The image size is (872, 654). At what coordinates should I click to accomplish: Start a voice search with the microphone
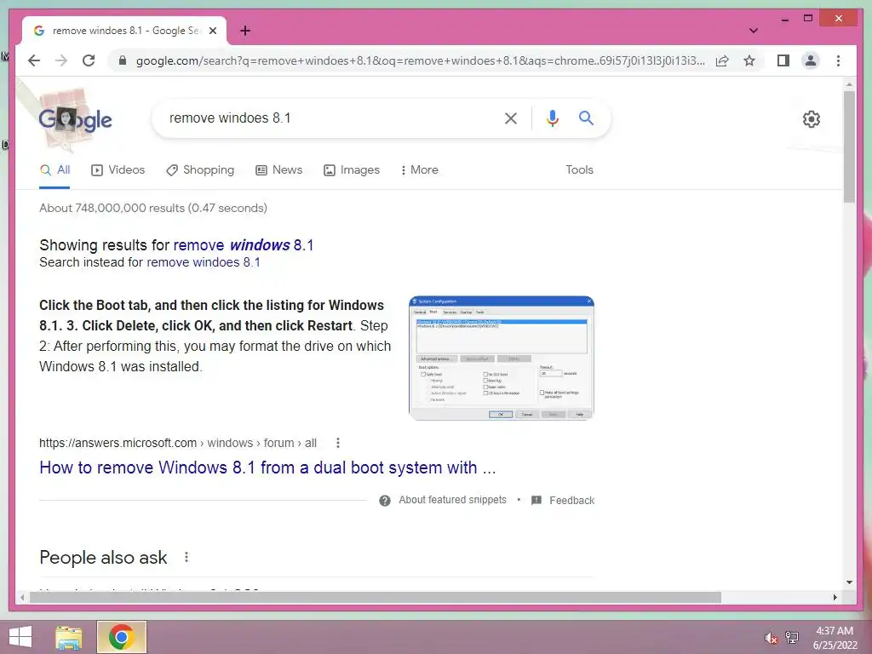(x=552, y=118)
